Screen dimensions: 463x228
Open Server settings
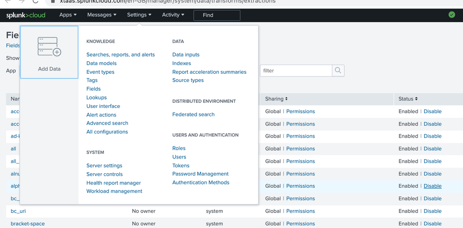coord(104,166)
